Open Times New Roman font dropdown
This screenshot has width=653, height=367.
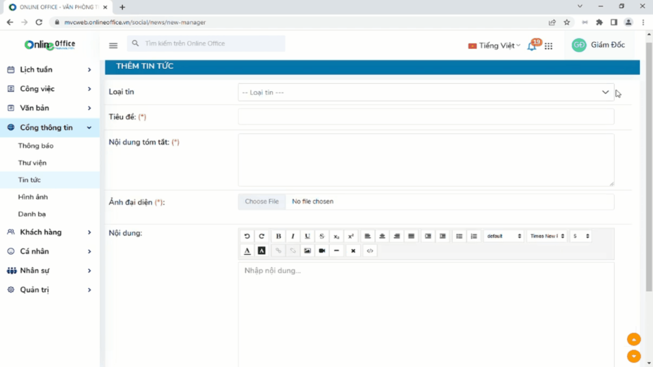(x=547, y=236)
